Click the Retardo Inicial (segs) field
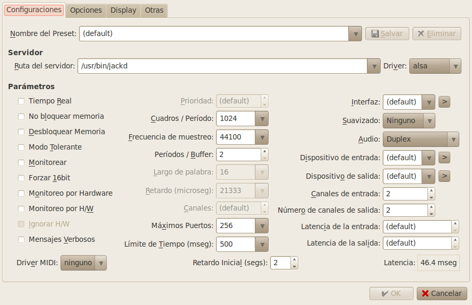This screenshot has height=305, width=472. (x=280, y=263)
